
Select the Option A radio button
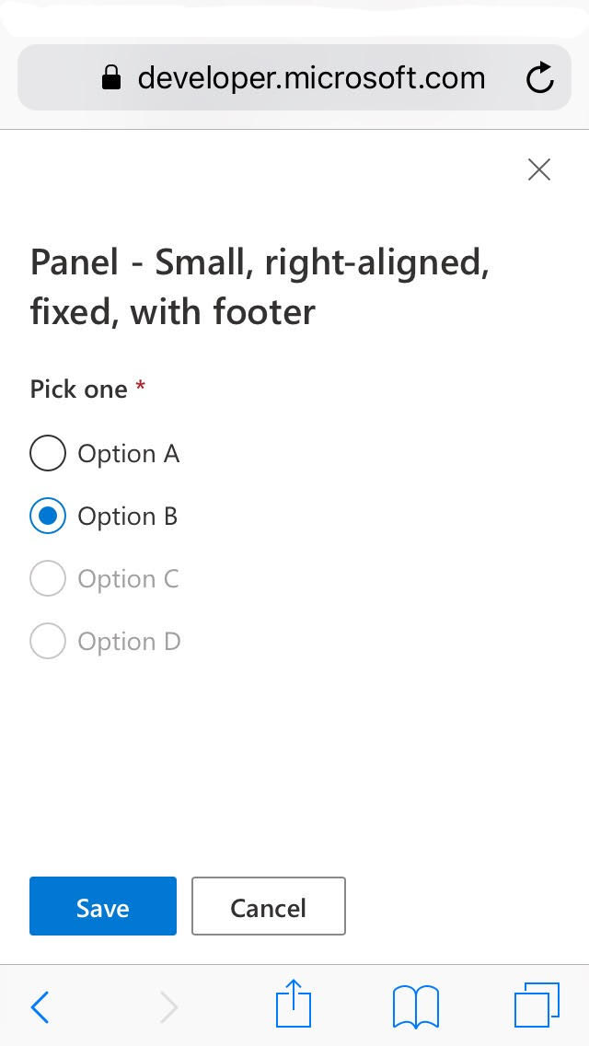point(47,453)
